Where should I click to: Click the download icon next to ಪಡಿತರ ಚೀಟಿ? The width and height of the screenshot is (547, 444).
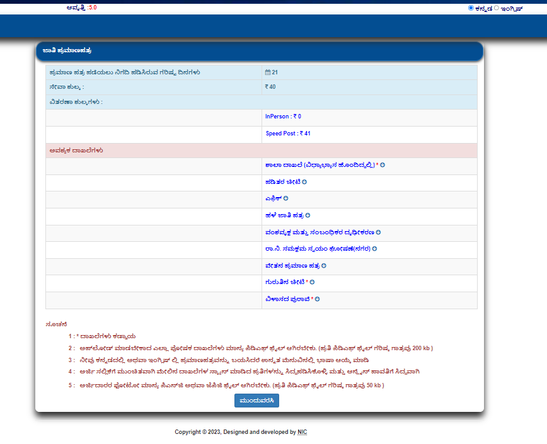[304, 182]
